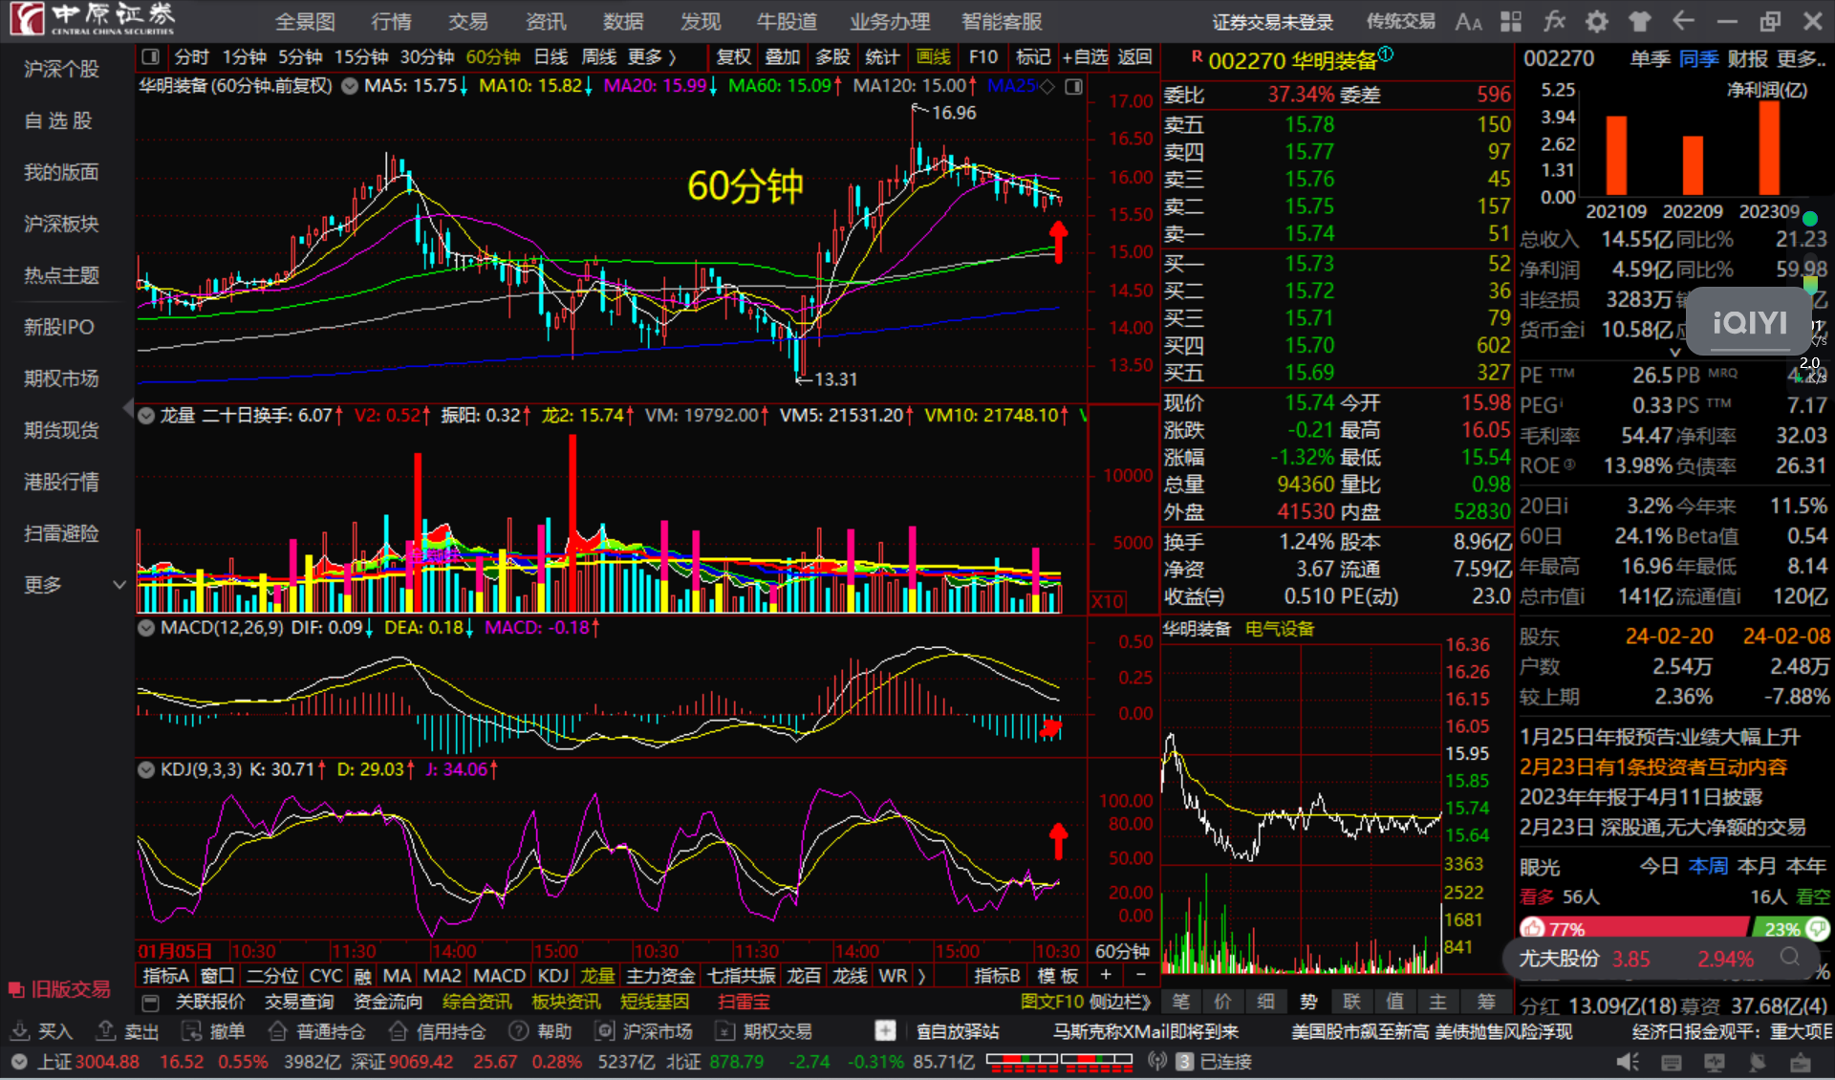The image size is (1835, 1080).
Task: Click the 传统交易 link
Action: tap(1400, 22)
